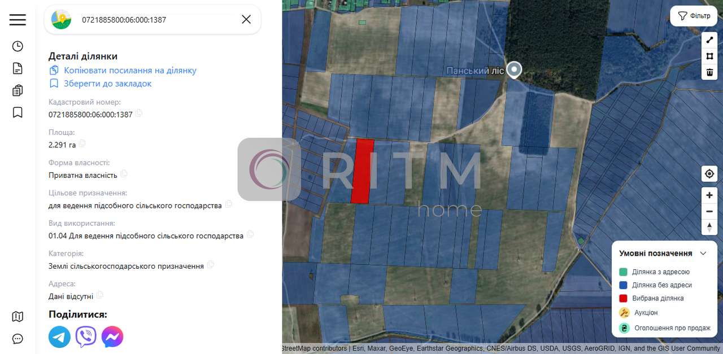This screenshot has height=354, width=723.
Task: Select the measure distance tool
Action: point(709,40)
